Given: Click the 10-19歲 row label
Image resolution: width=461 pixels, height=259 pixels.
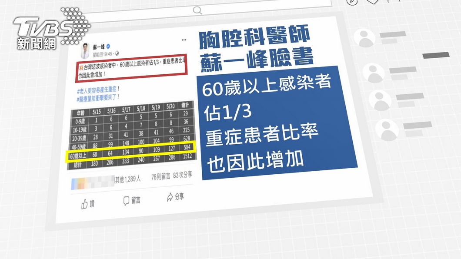Looking at the screenshot, I should (80, 130).
